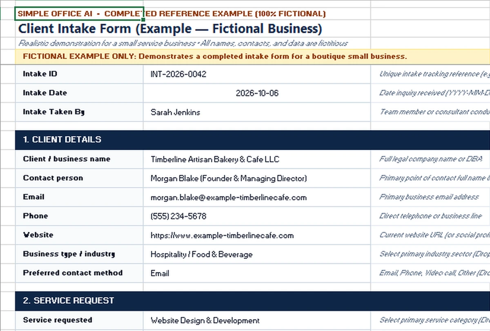This screenshot has width=490, height=331.
Task: Click the 'SIMPLE OFFICE AI' header cell
Action: pyautogui.click(x=79, y=13)
